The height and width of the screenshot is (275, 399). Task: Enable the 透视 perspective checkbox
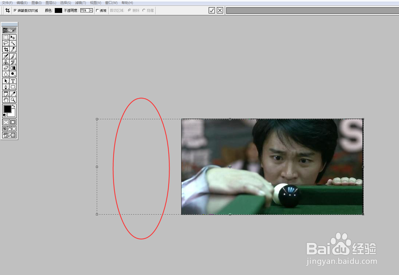click(x=97, y=10)
